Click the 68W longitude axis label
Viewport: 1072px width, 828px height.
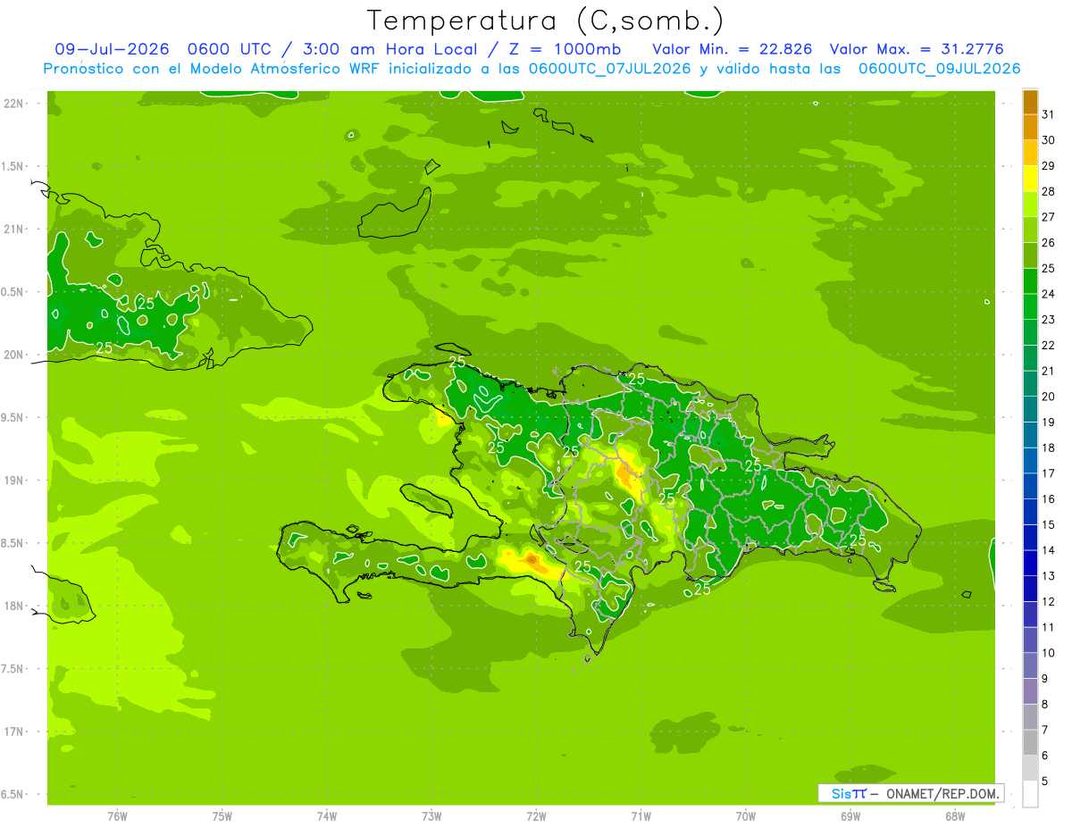pyautogui.click(x=955, y=815)
